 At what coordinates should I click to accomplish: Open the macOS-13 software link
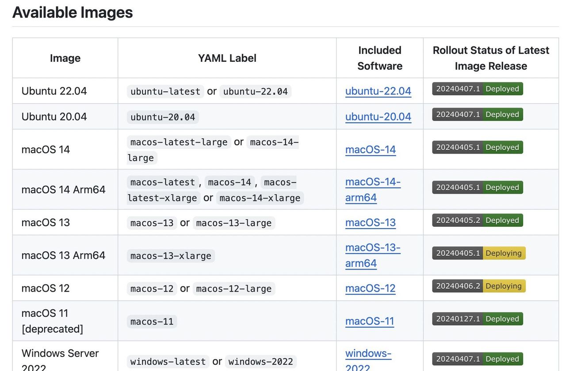click(371, 222)
